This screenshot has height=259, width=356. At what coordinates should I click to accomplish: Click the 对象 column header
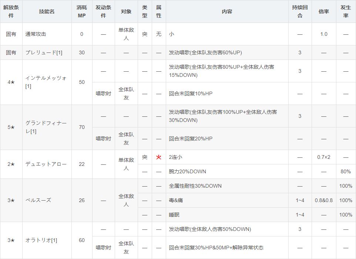pos(126,11)
